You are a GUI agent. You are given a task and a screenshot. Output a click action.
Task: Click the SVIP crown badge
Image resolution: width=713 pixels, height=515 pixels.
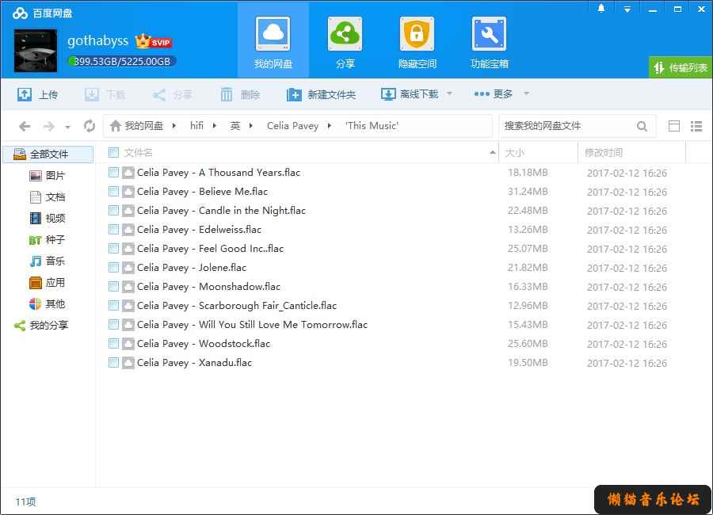tap(153, 41)
